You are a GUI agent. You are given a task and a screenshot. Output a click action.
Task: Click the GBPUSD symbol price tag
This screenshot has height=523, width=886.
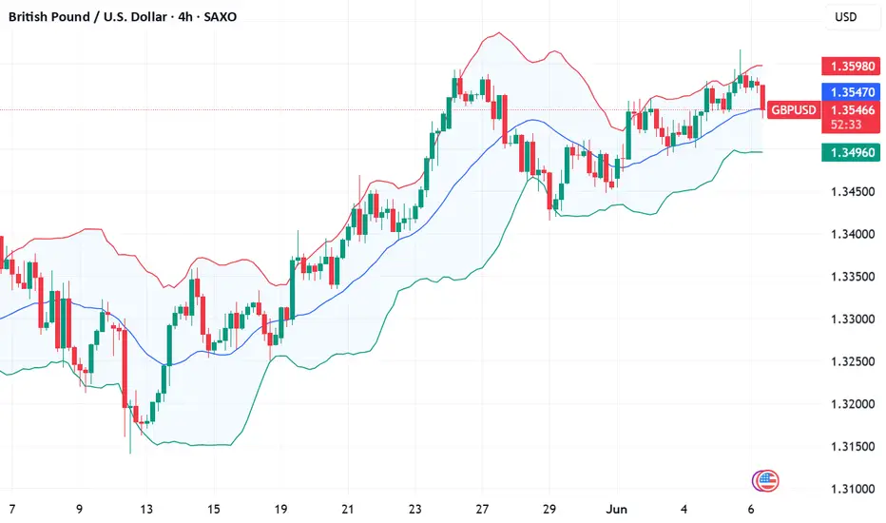click(794, 109)
